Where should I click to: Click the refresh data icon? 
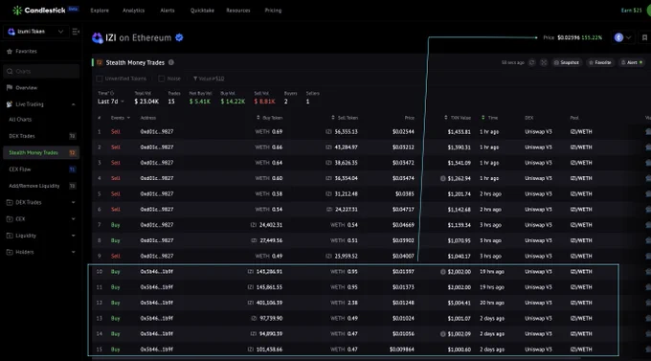(x=532, y=62)
